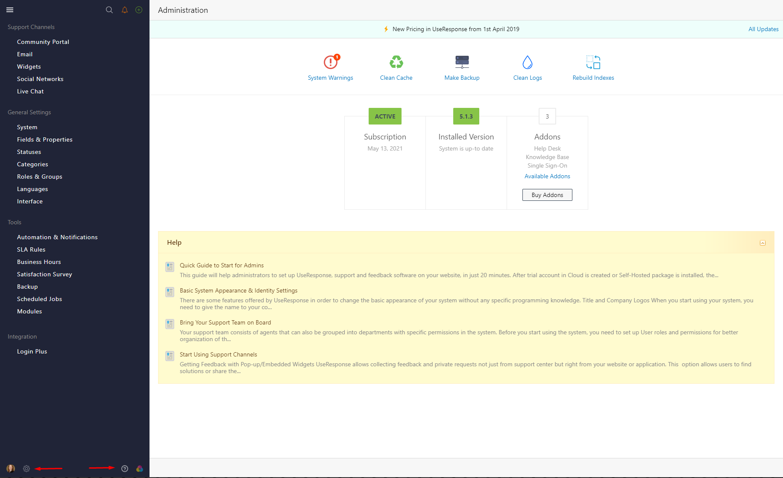Click Rebuild Indexes label link

(x=593, y=78)
